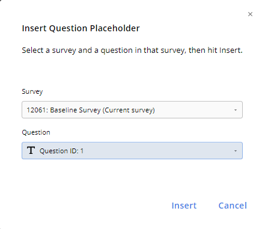This screenshot has height=229, width=262.
Task: Open the Question combo box
Action: click(x=132, y=151)
